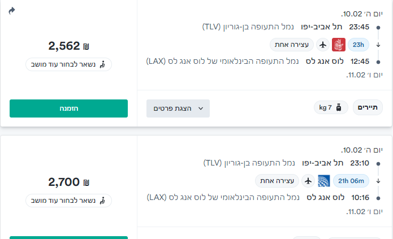Click the airplane icon beside the United logo
This screenshot has height=239, width=393.
308,181
